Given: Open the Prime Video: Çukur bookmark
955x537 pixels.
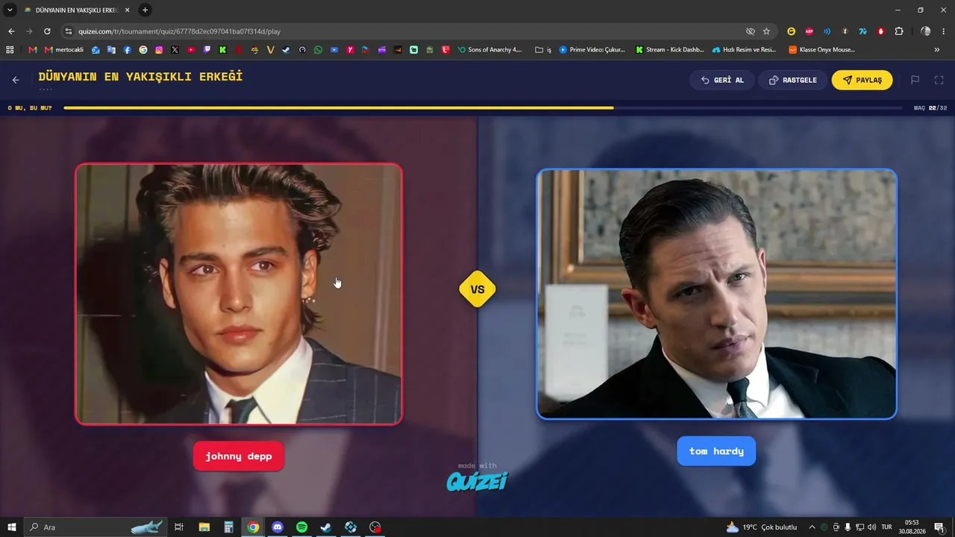Looking at the screenshot, I should 592,50.
